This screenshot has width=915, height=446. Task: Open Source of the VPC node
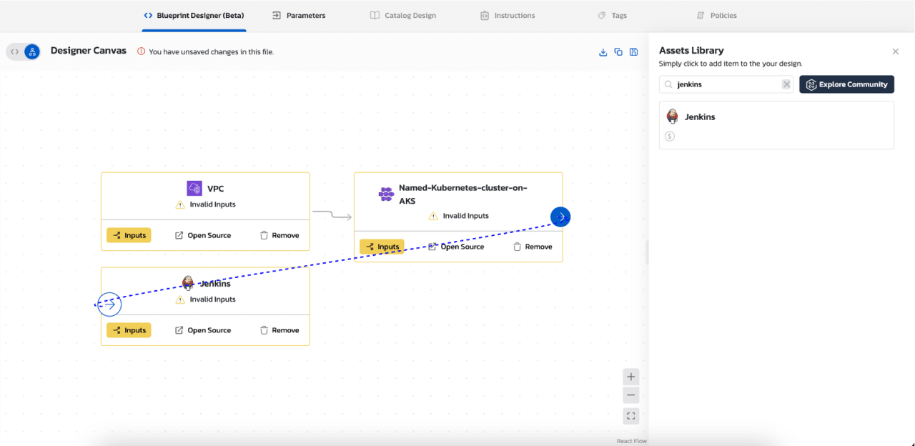coord(203,235)
